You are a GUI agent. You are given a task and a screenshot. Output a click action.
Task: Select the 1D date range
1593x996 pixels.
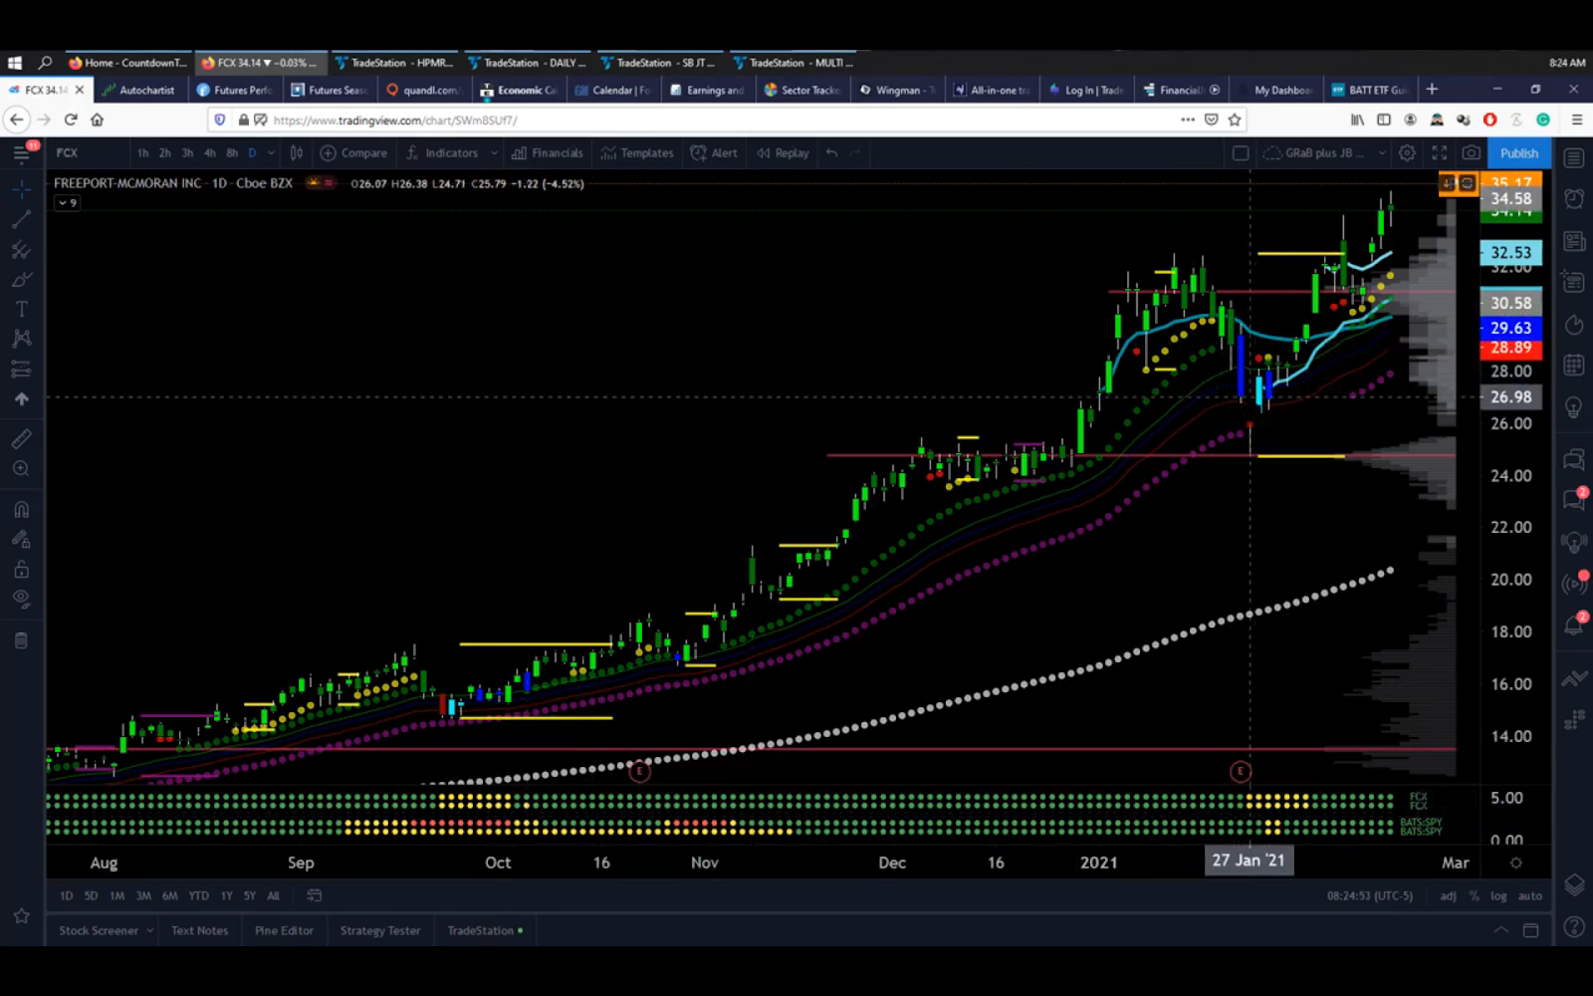[x=67, y=896]
